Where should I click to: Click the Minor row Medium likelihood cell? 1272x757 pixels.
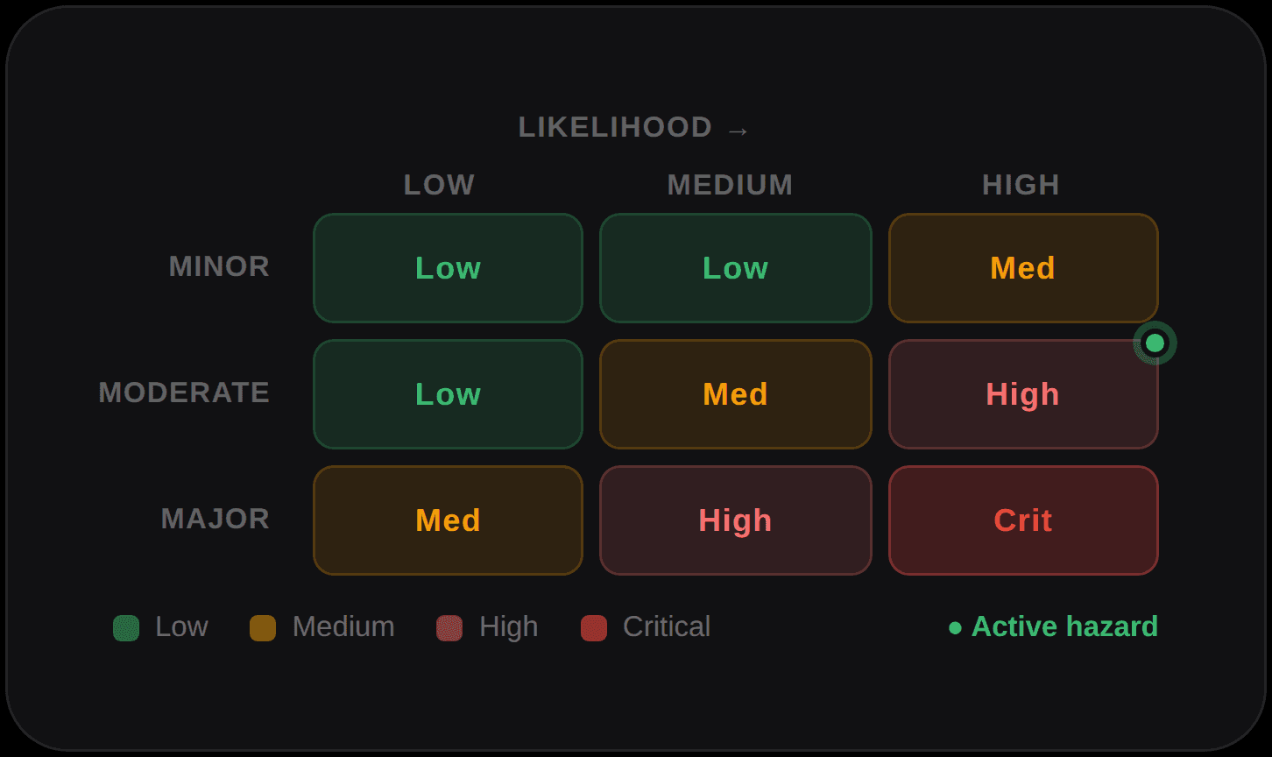736,268
